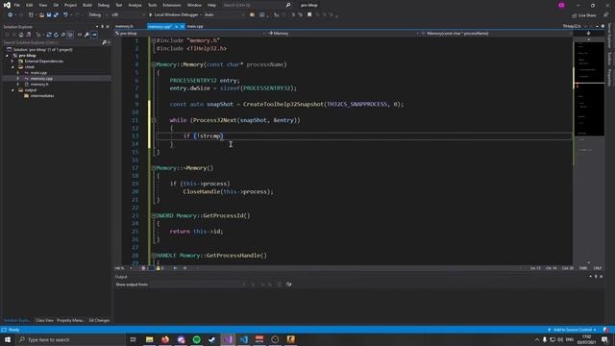
Task: Switch to the Property Manager tab
Action: coord(70,320)
